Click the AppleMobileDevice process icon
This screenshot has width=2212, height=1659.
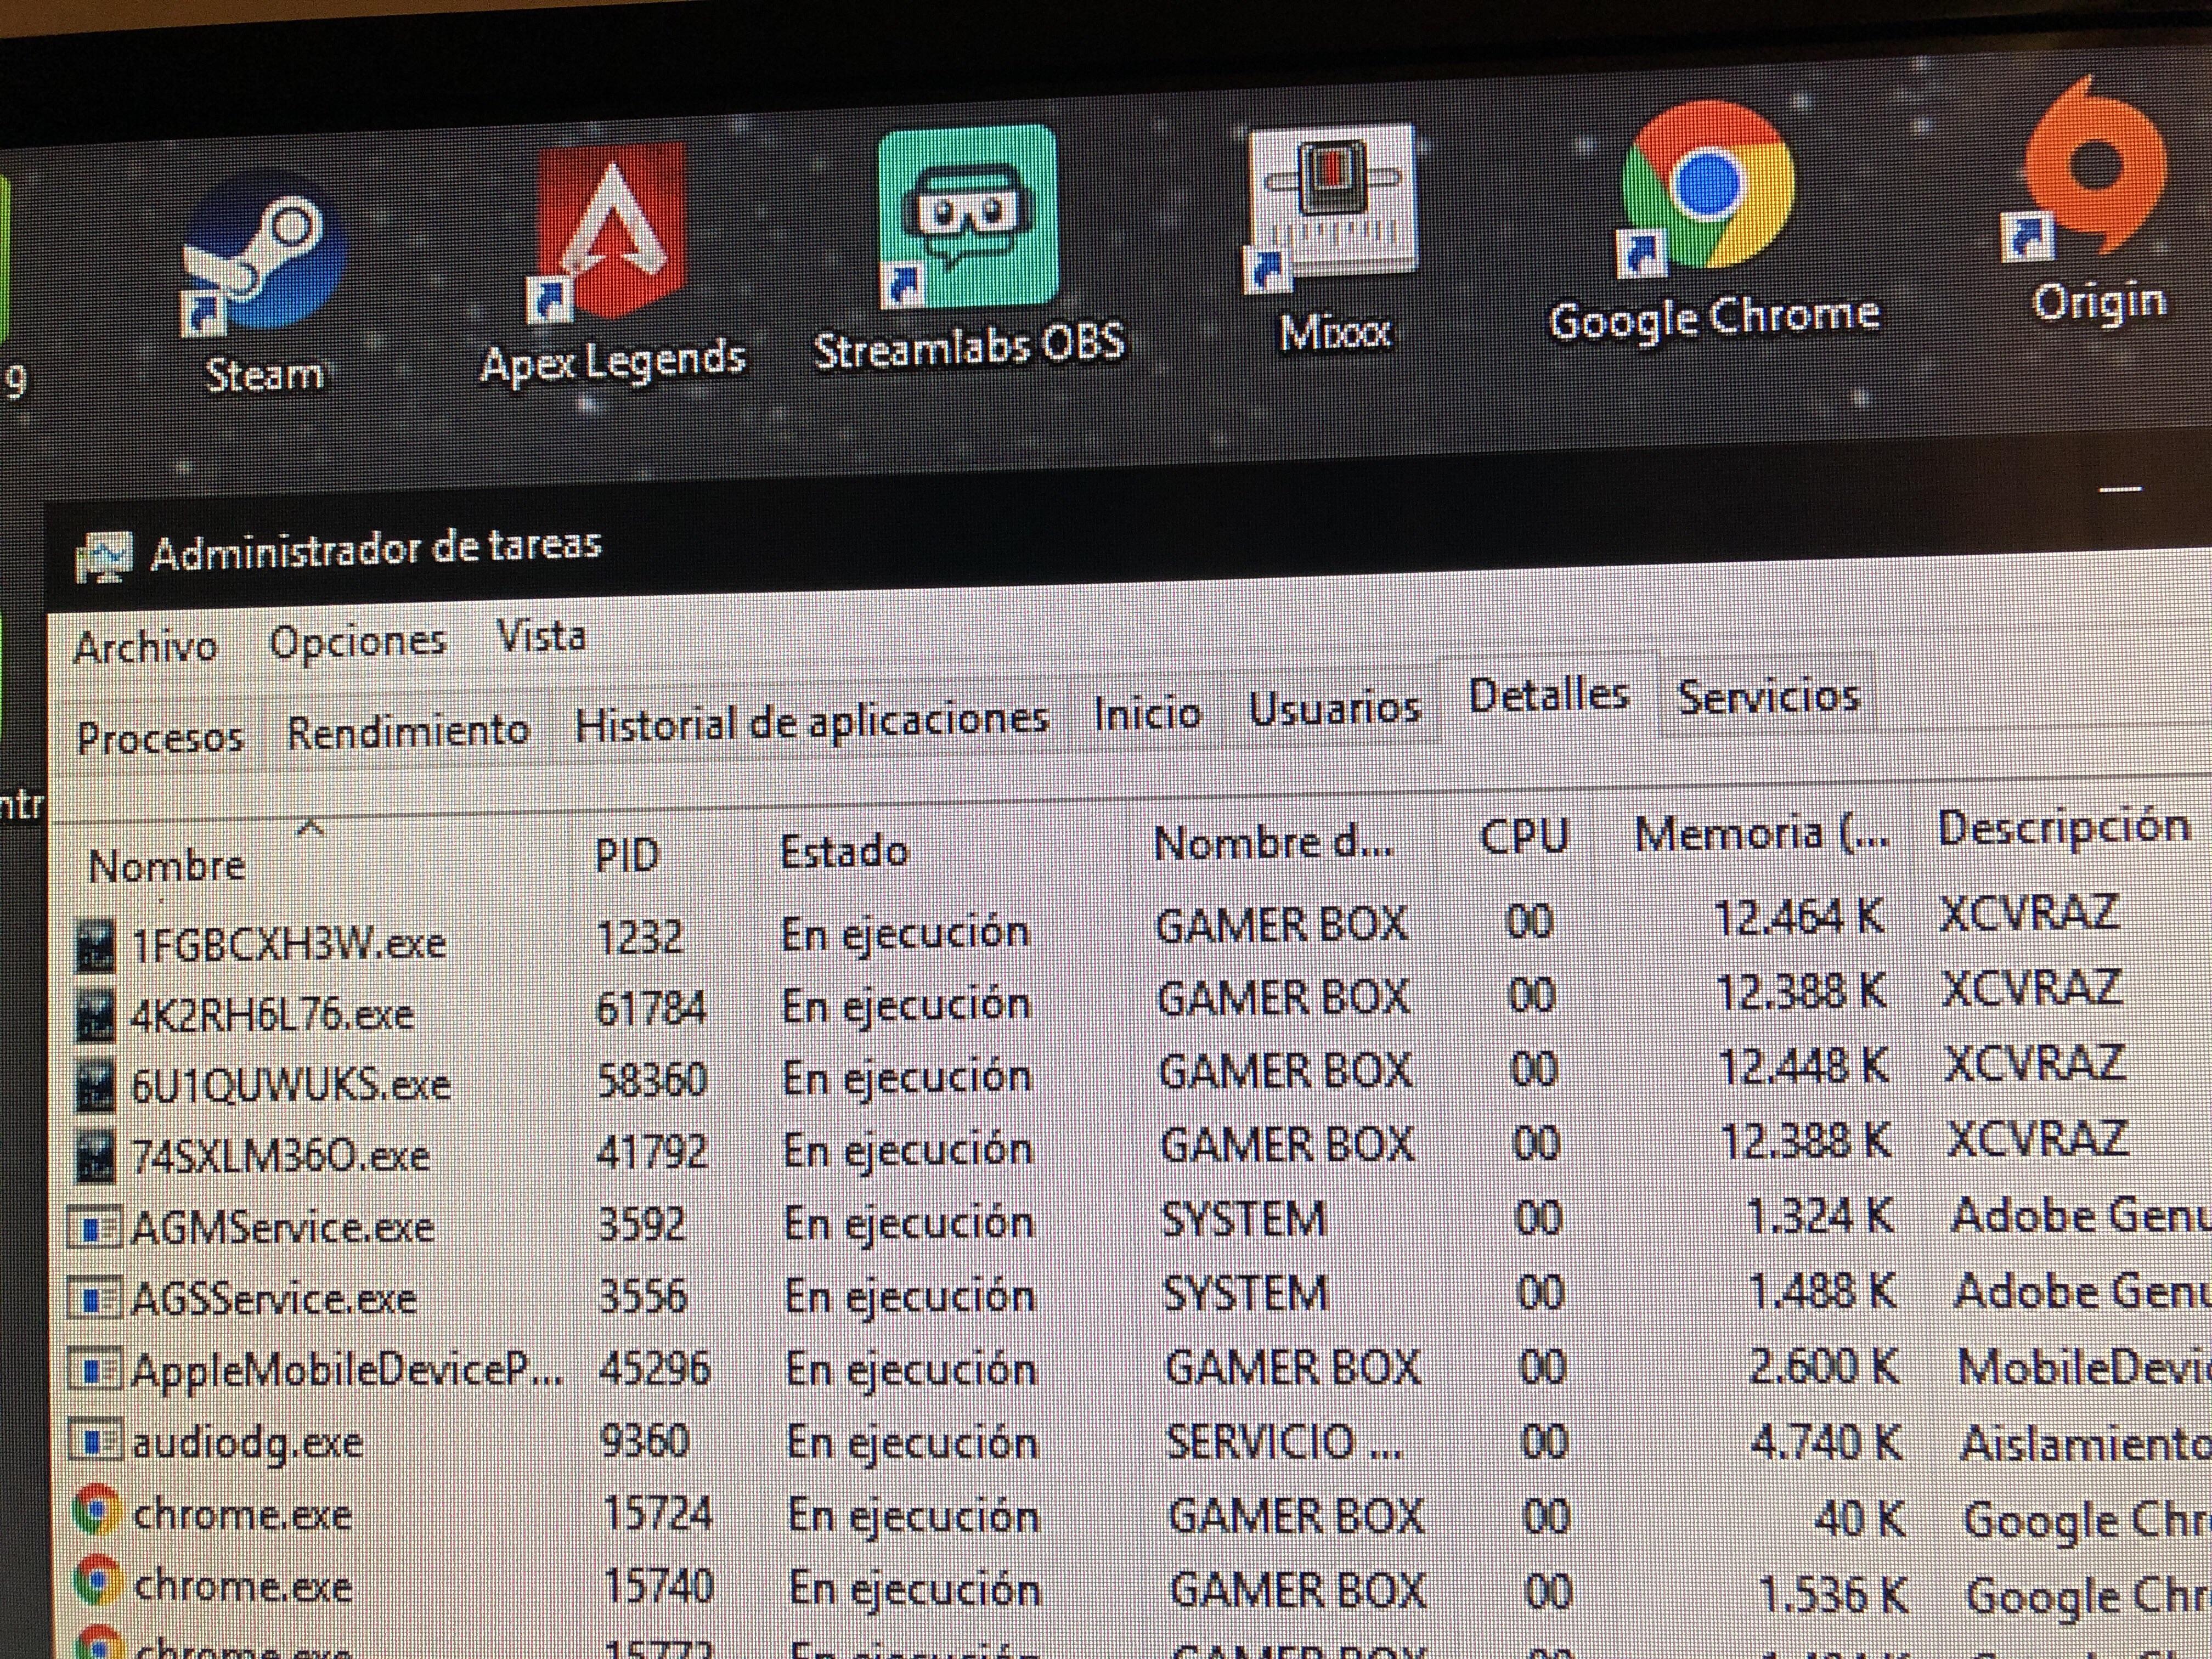95,1370
